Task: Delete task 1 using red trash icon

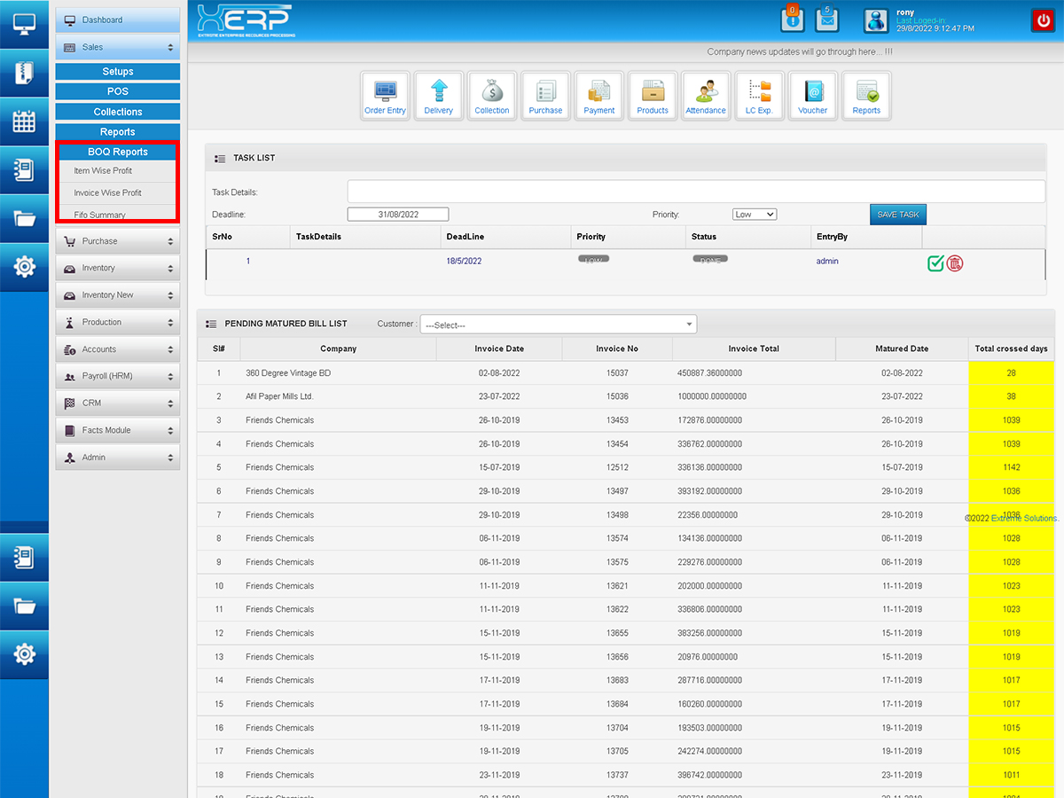Action: tap(955, 262)
